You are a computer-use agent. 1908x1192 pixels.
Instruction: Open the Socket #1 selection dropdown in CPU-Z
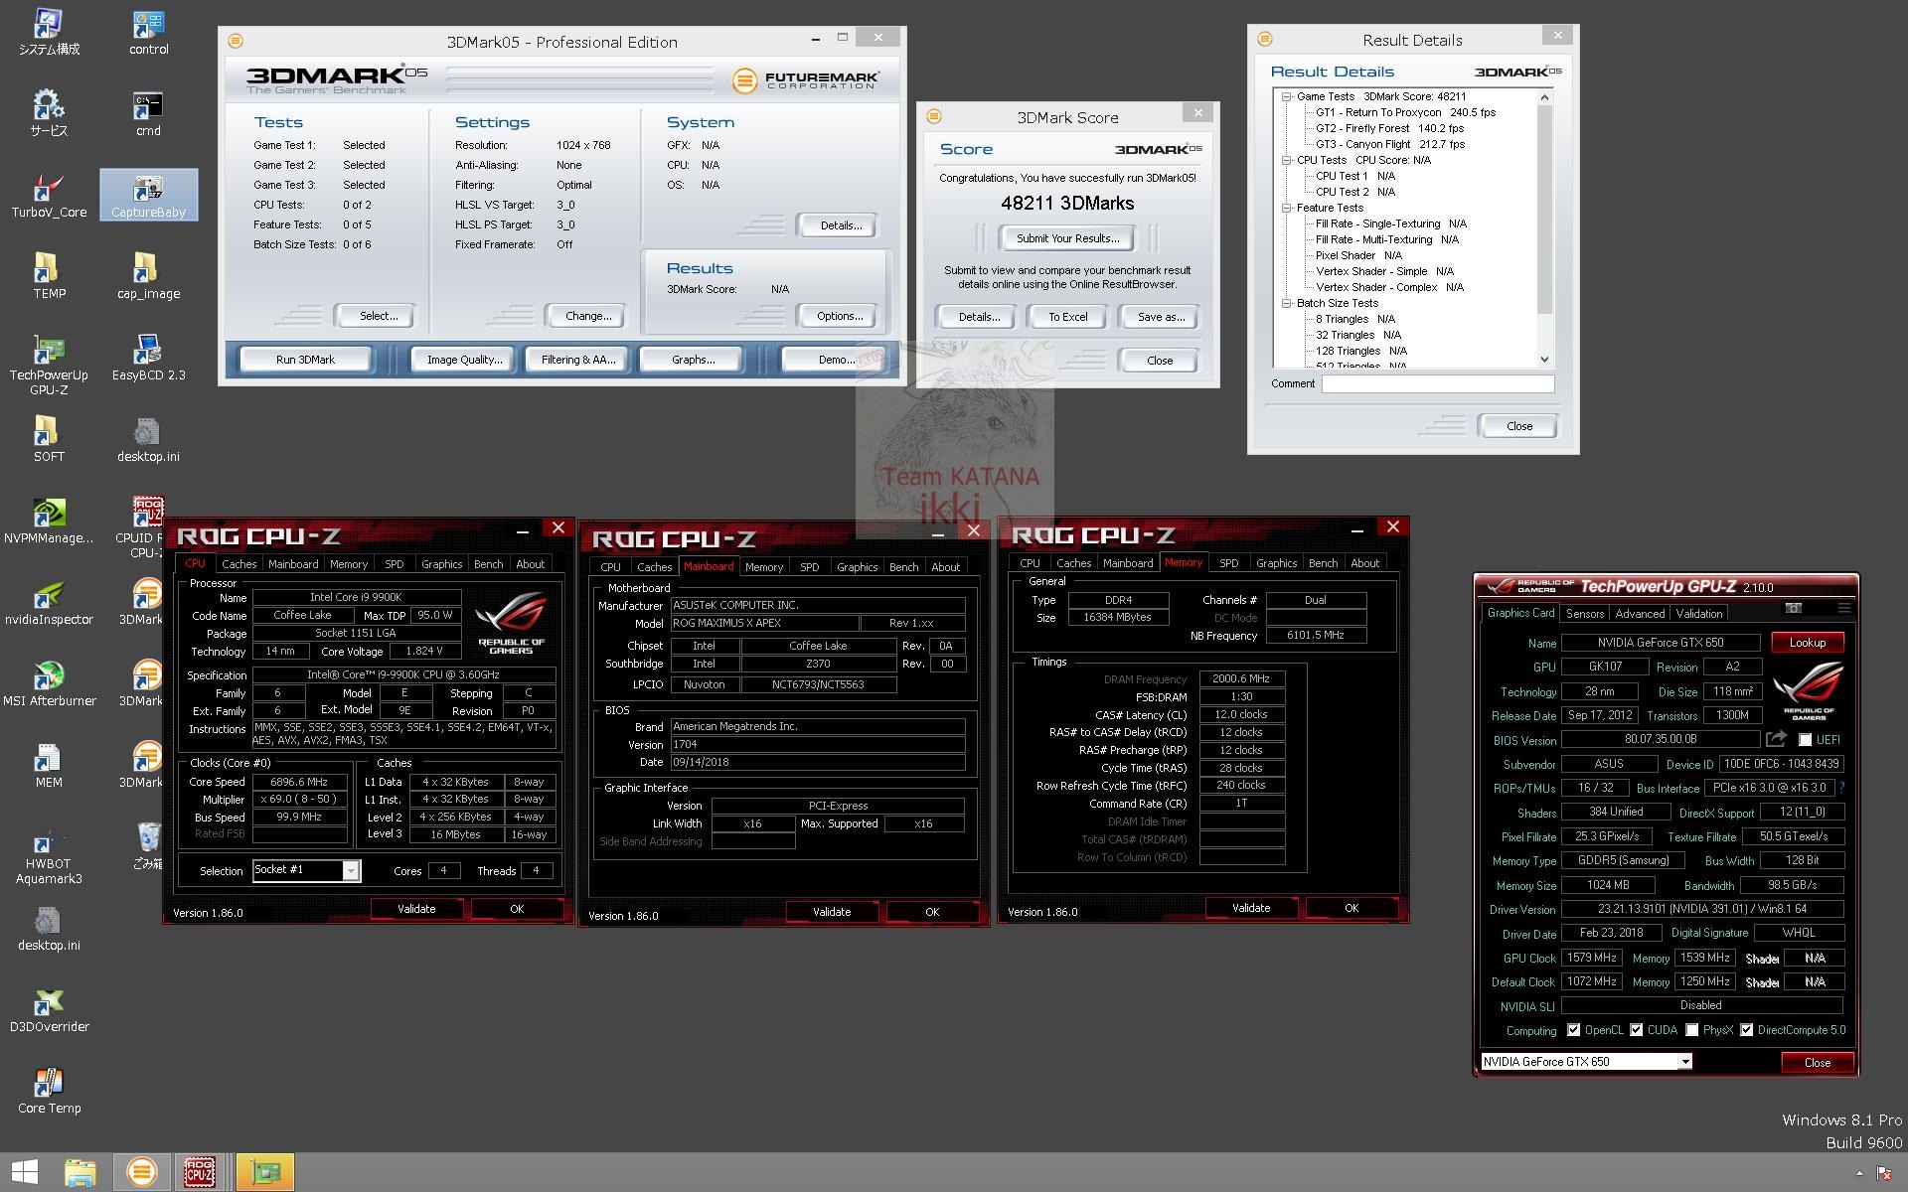pyautogui.click(x=350, y=870)
